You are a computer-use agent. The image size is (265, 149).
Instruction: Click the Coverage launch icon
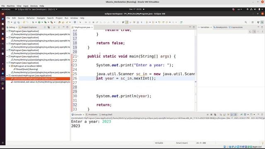(x=45, y=22)
